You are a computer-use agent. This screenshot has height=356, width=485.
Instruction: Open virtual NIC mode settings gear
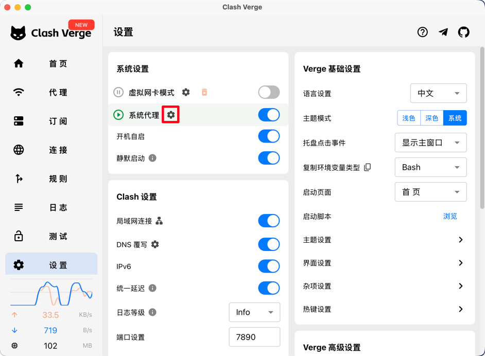[186, 92]
